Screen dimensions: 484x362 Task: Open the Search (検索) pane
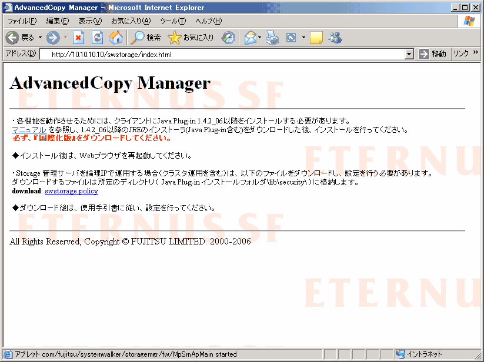(x=145, y=38)
